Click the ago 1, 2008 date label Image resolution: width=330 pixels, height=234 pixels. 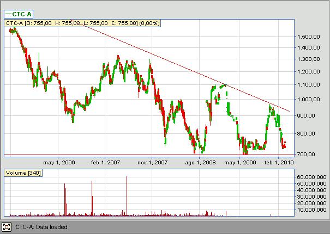pos(200,162)
